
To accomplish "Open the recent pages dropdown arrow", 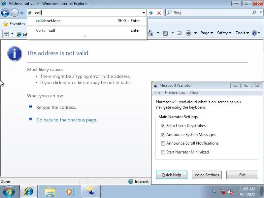I will click(x=22, y=13).
